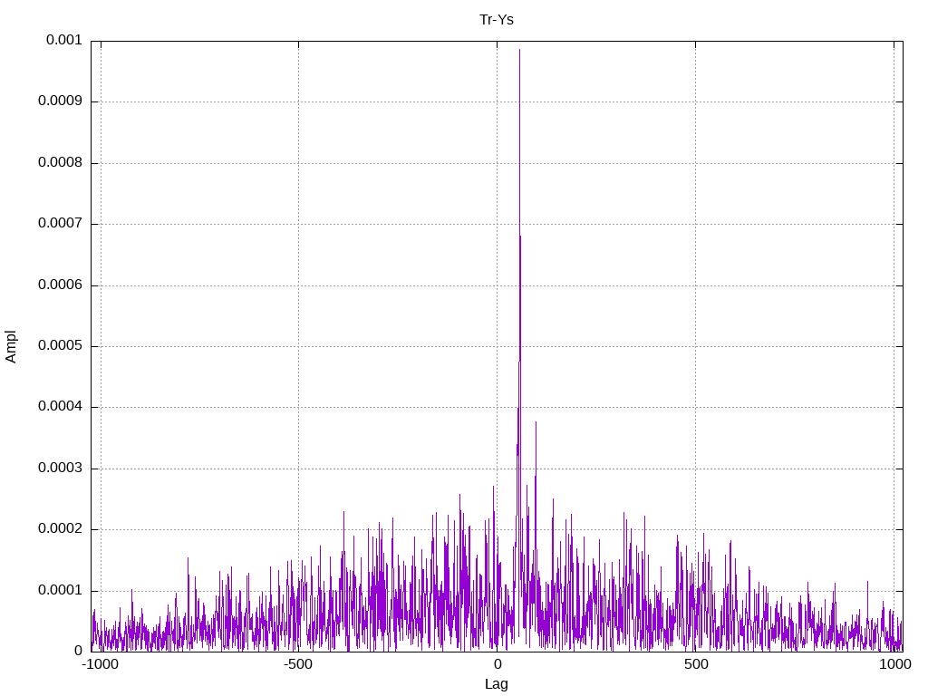Viewport: 928px width, 696px height.
Task: Click the 1000 x-axis tick label
Action: [x=894, y=664]
